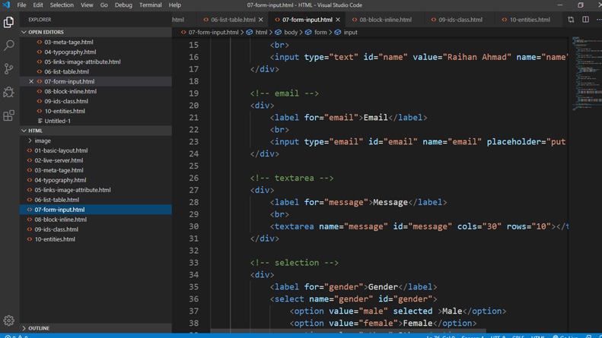602x338 pixels.
Task: Open 09-ids-class.html in Open Editors
Action: (x=96, y=101)
